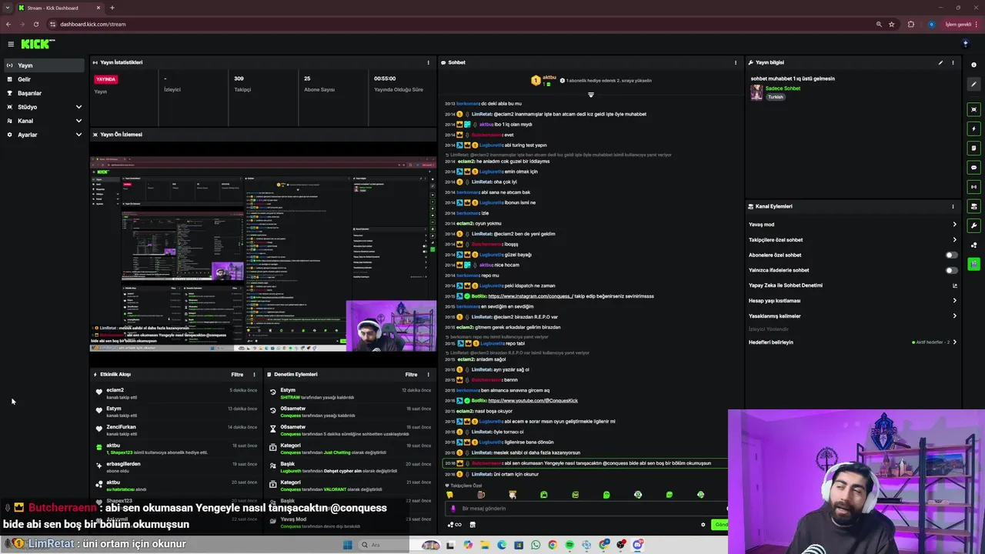This screenshot has height=554, width=985.
Task: Open the info icon in right sidebar
Action: (973, 65)
